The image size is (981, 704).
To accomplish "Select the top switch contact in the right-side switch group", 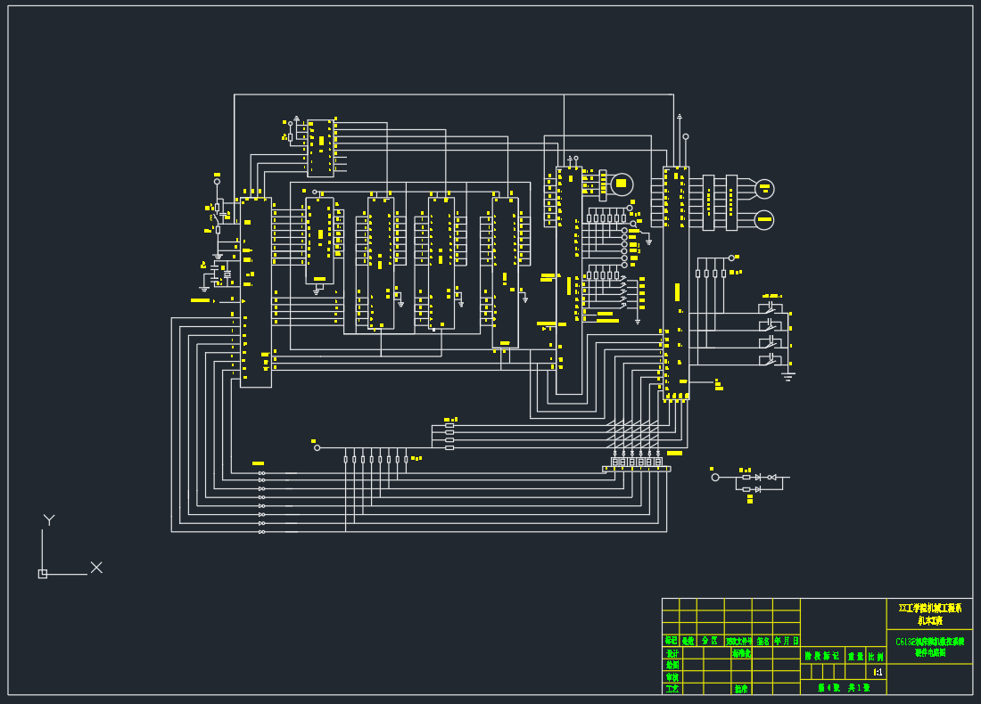I will coord(771,308).
